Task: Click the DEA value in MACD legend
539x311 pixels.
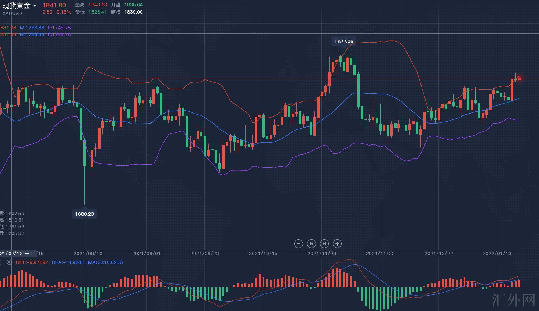Action: click(x=68, y=262)
